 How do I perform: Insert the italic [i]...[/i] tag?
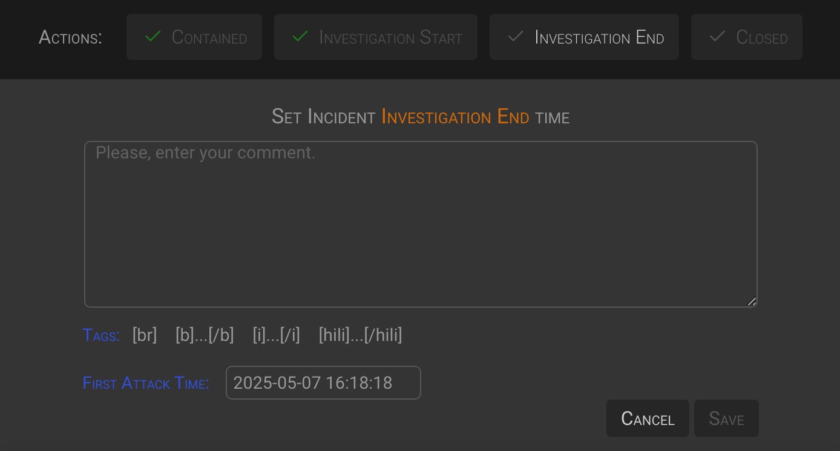pos(276,335)
